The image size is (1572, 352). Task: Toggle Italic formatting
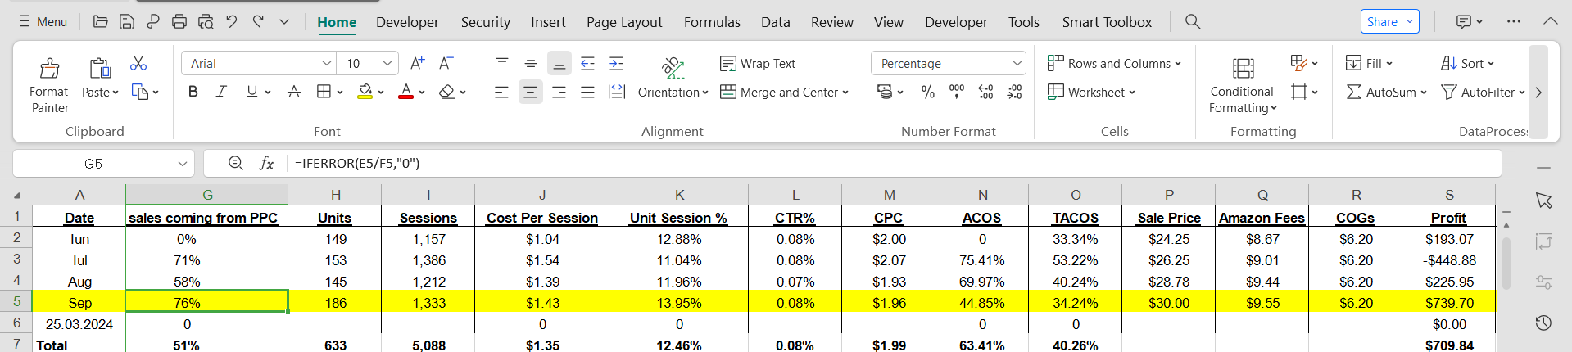tap(221, 92)
